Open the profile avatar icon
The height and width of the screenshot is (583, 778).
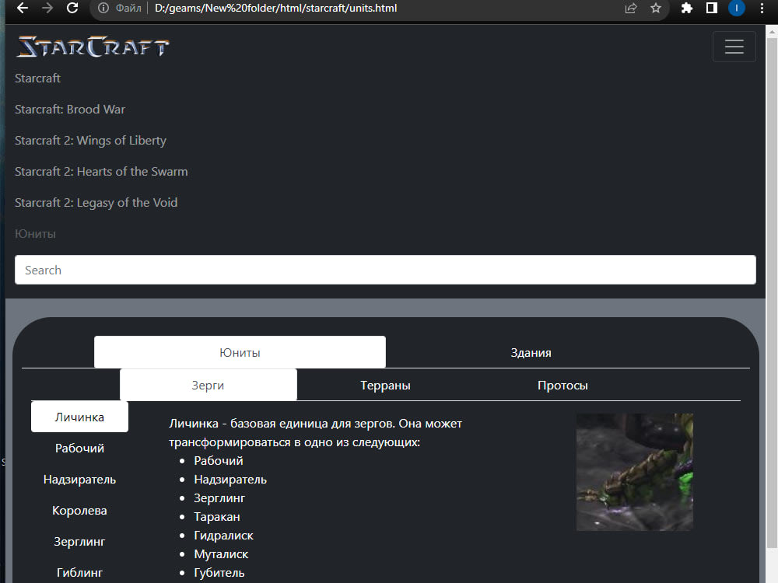point(737,8)
